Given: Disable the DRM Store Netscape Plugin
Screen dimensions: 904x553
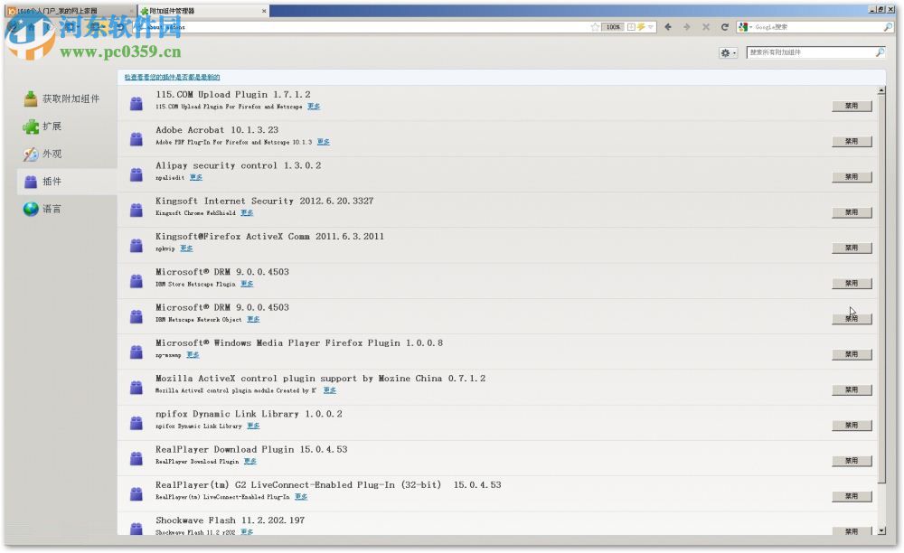Looking at the screenshot, I should 852,284.
